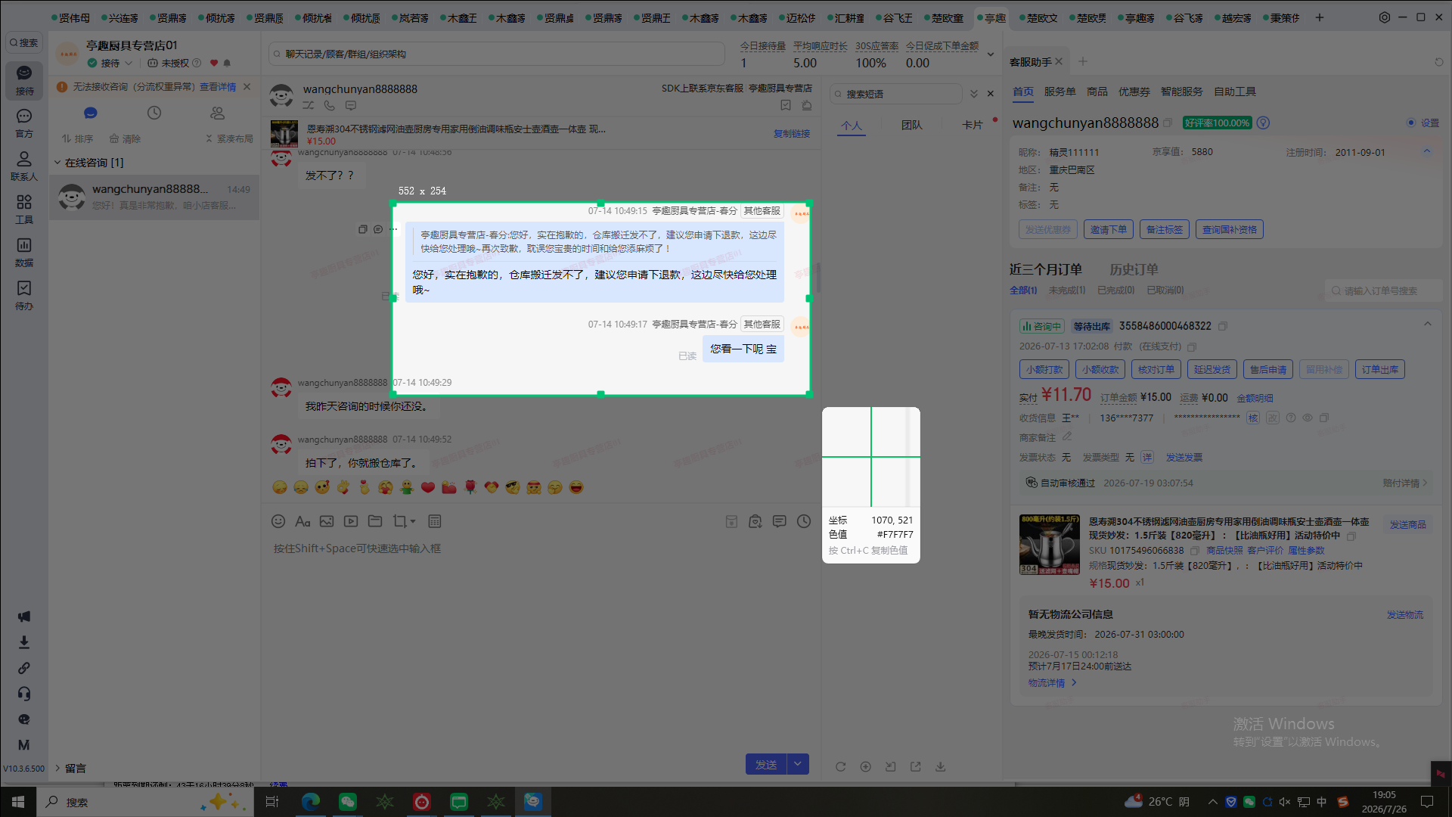Screen dimensions: 1452x817
Task: Open the 接待 reception view in the sidebar
Action: click(24, 79)
